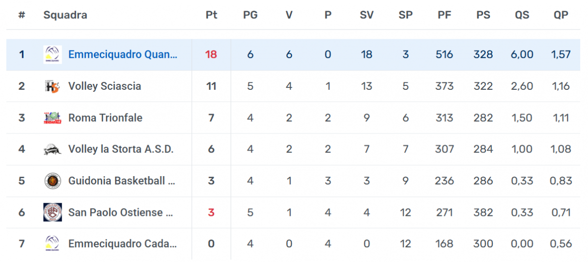Click the Guidonia Basketball round logo
Screen dimensions: 588x262
52,181
